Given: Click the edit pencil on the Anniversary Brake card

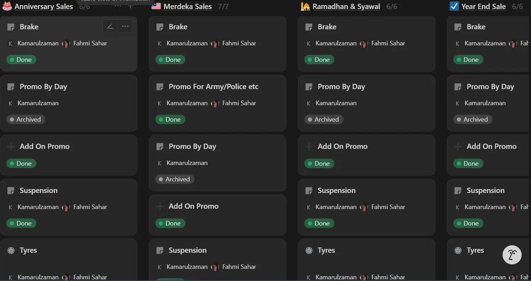Looking at the screenshot, I should tap(110, 27).
